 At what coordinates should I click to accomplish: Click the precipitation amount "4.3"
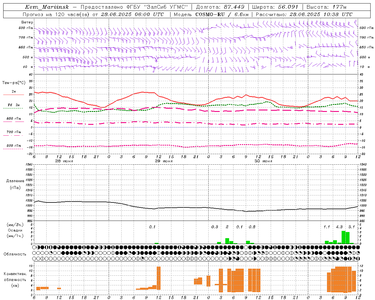click(339, 227)
